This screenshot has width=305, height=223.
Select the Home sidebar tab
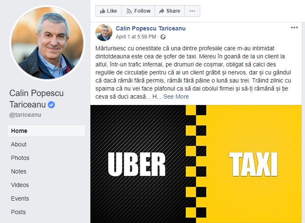[46, 131]
